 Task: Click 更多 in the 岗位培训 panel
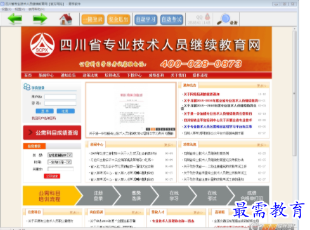[x=136, y=212]
